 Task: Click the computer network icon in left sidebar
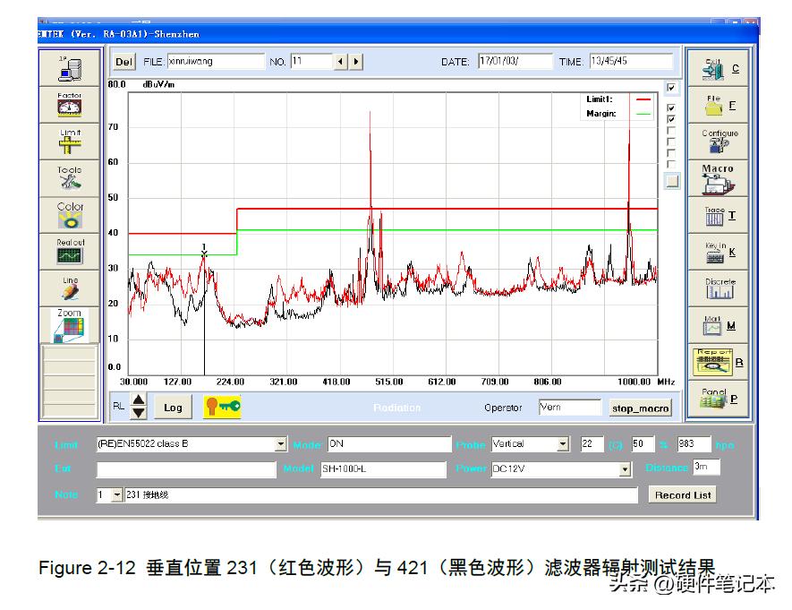pos(70,69)
